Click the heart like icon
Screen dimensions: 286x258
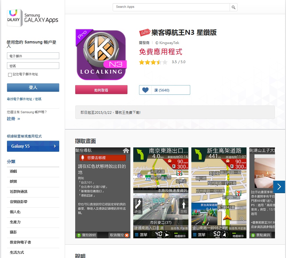[145, 90]
